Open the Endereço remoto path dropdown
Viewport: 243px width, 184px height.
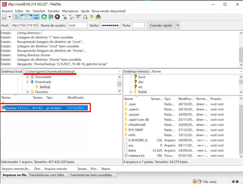tap(241, 71)
